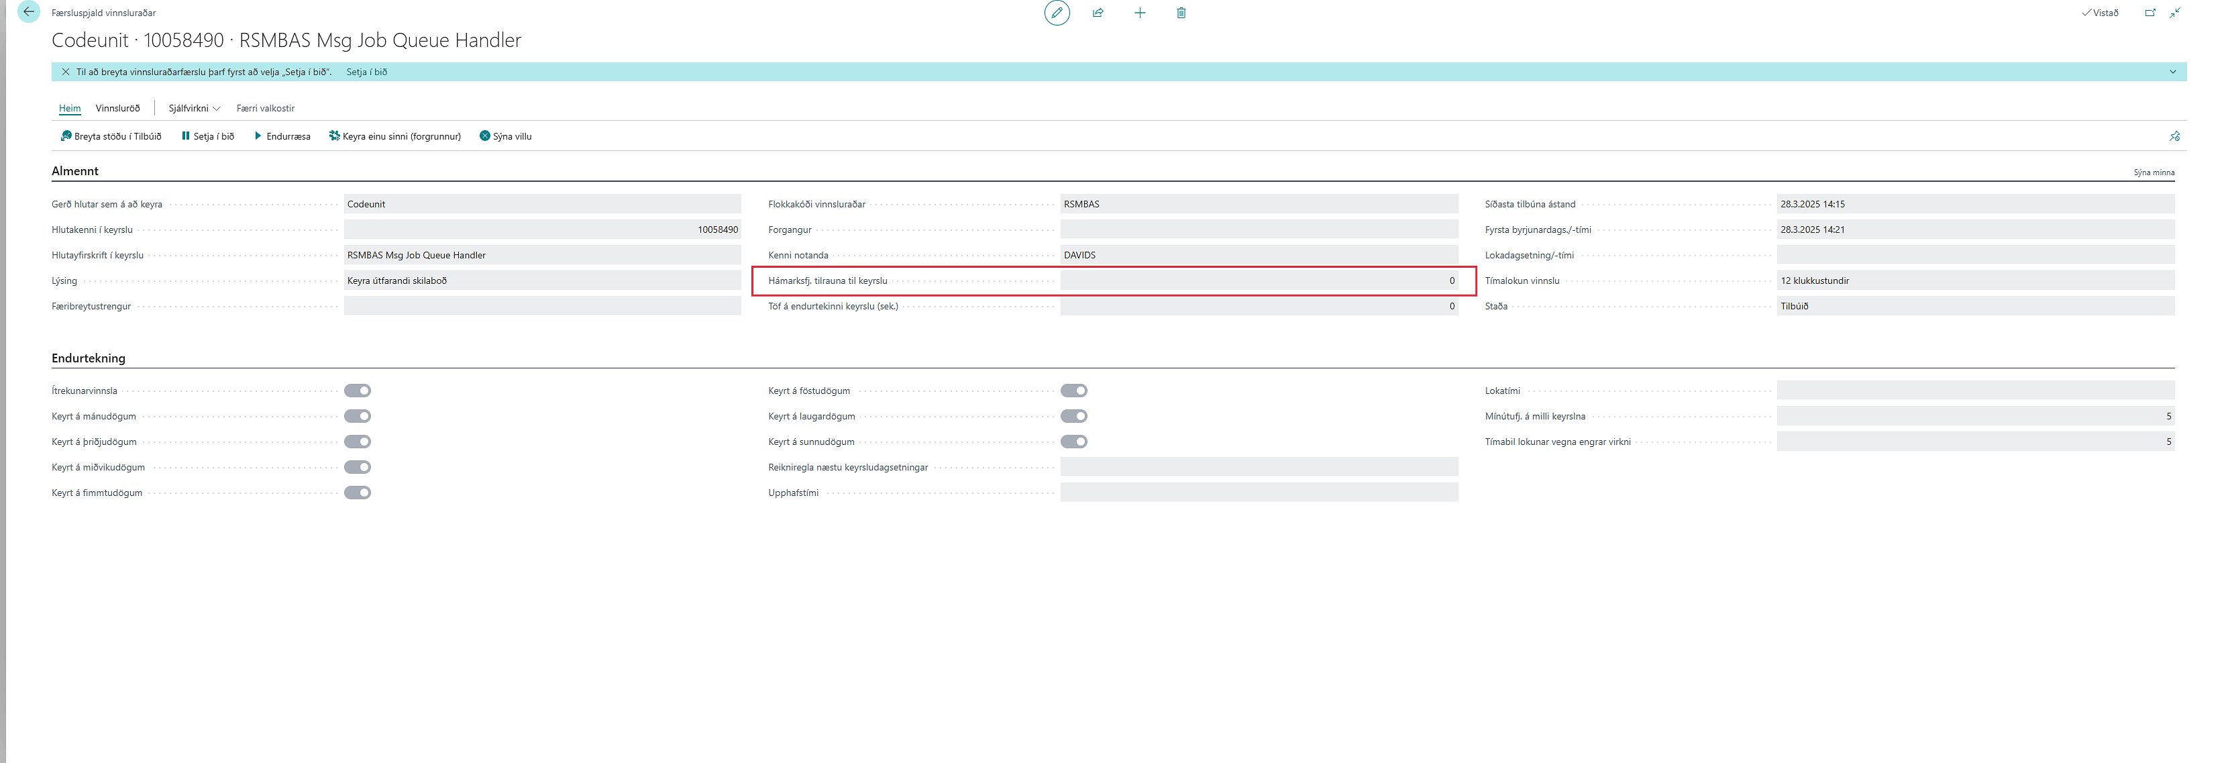Click Setja í bið toolbar action

(x=208, y=136)
